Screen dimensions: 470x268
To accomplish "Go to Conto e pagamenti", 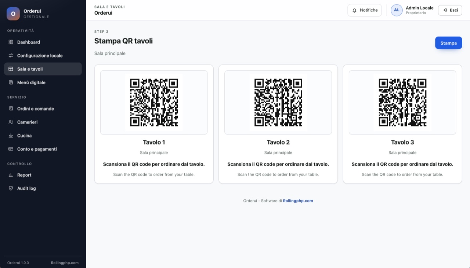I will 43,149.
